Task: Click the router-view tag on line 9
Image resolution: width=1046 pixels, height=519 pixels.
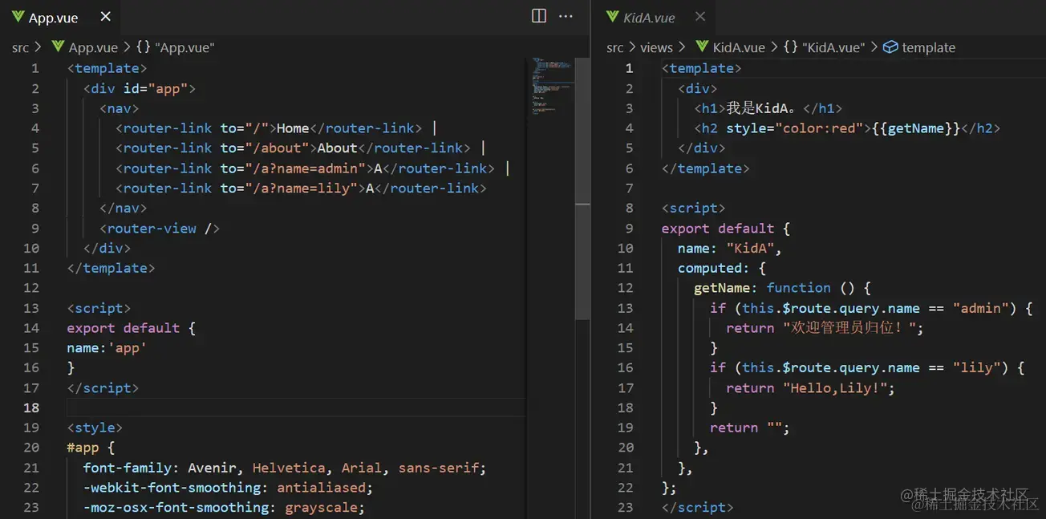Action: coord(160,228)
